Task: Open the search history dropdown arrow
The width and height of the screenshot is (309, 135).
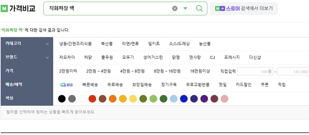Action: (185, 9)
